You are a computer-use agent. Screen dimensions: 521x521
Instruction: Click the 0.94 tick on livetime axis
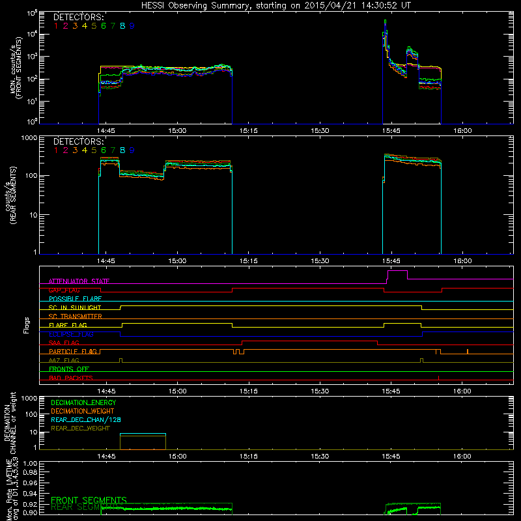click(31, 494)
